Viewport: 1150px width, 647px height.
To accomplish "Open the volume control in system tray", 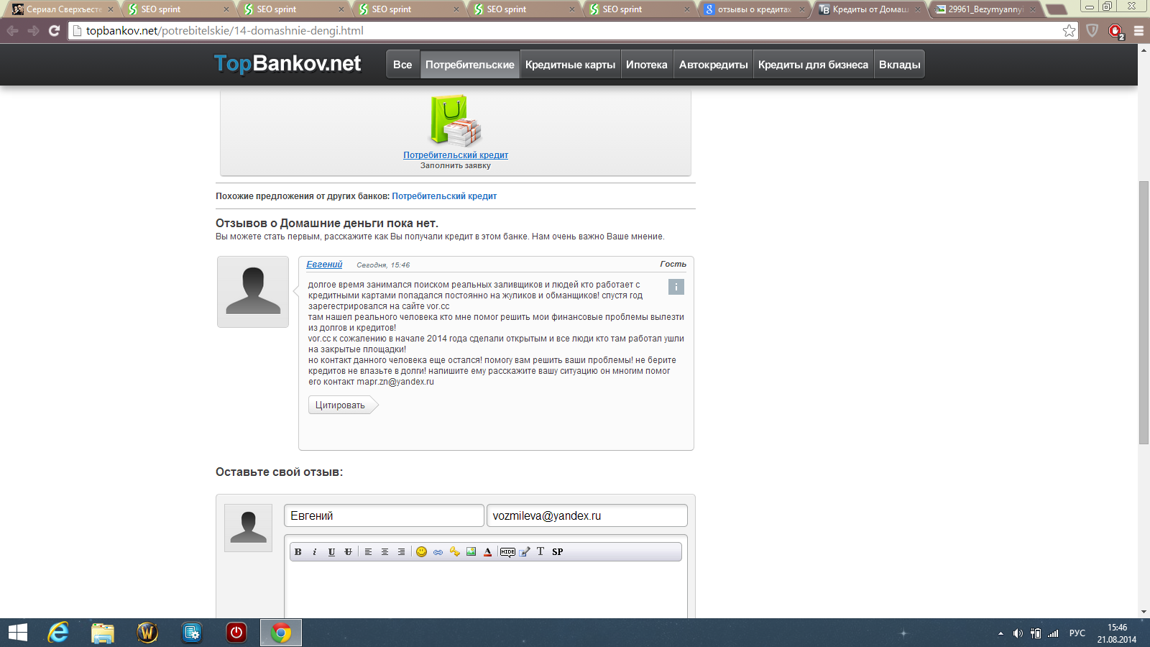I will point(1018,633).
